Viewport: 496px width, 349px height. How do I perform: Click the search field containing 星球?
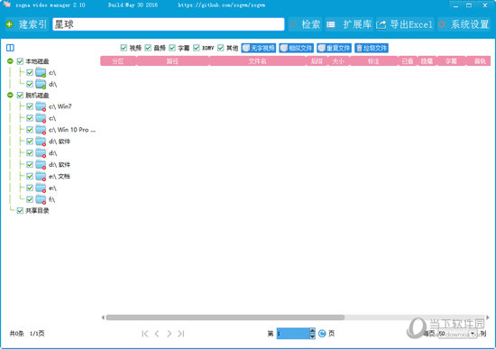[169, 24]
